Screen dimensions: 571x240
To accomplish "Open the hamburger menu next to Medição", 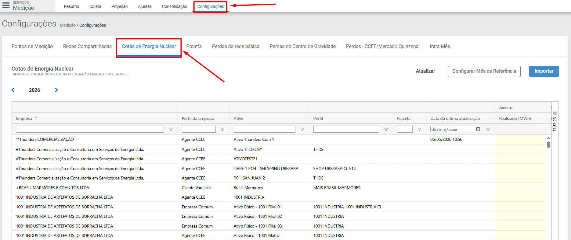I will [x=6, y=5].
